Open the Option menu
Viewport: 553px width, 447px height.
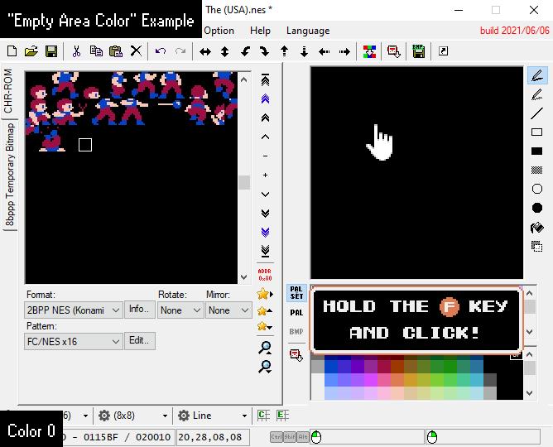tap(219, 31)
